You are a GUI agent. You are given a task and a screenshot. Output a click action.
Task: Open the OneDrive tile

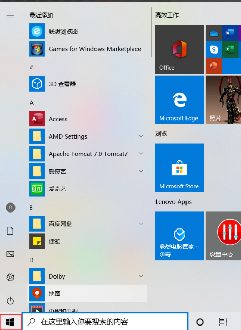214,33
